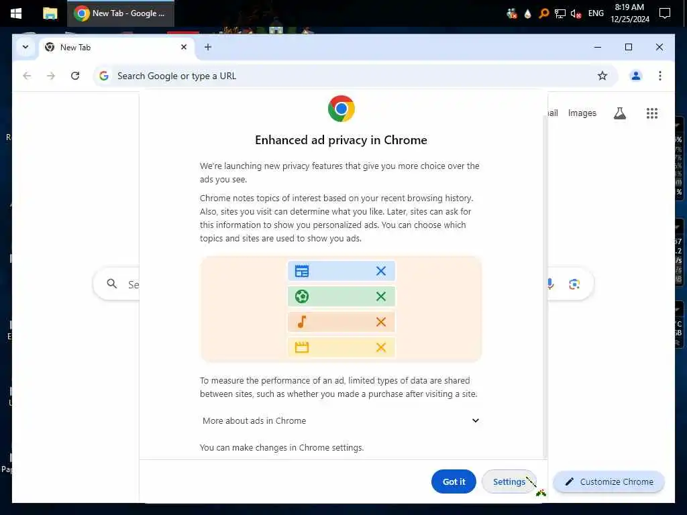This screenshot has height=515, width=687.
Task: Click the water drop tray icon
Action: tap(527, 13)
